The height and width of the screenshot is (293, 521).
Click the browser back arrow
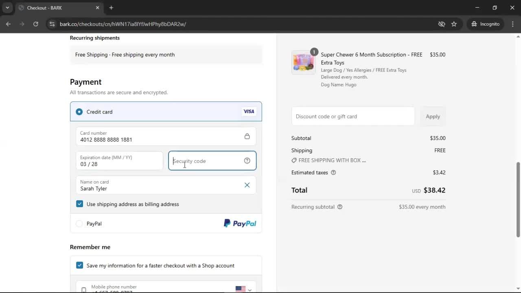(x=8, y=24)
